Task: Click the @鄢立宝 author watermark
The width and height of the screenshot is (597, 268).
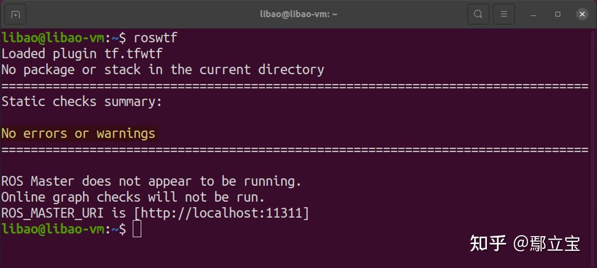Action: [x=547, y=244]
